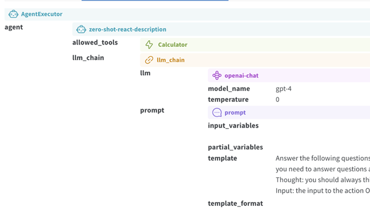This screenshot has height=212, width=370.
Task: Click the prompt speech bubble icon
Action: [217, 113]
